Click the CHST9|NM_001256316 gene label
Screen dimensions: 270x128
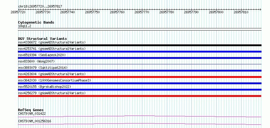click(35, 121)
